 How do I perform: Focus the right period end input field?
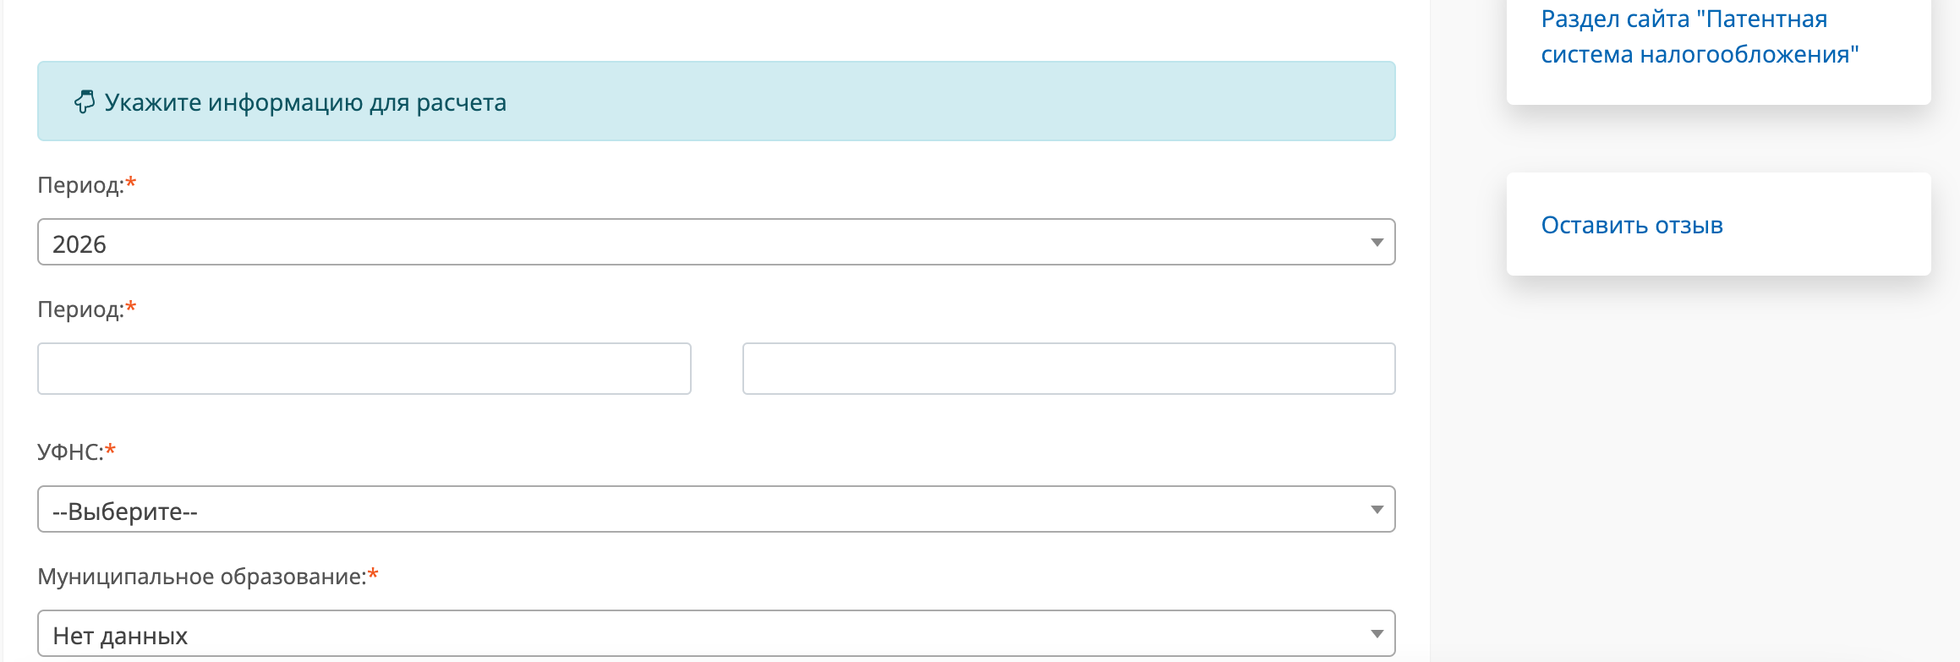(x=1069, y=369)
